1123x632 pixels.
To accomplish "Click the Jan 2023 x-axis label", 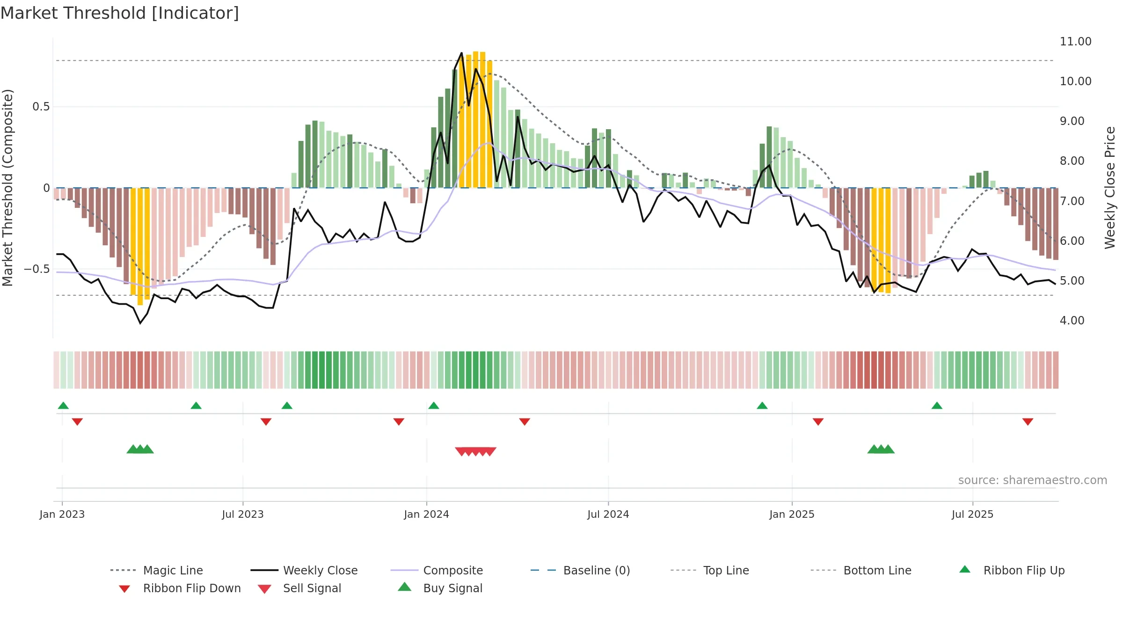I will [x=62, y=514].
